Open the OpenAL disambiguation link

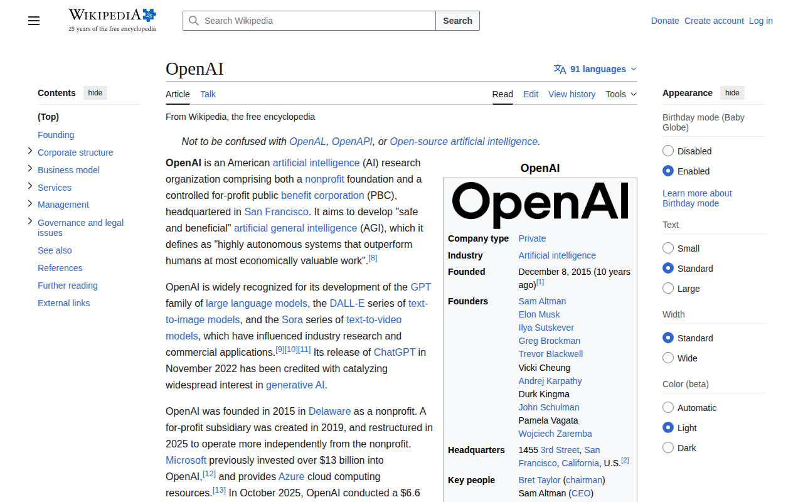(307, 142)
